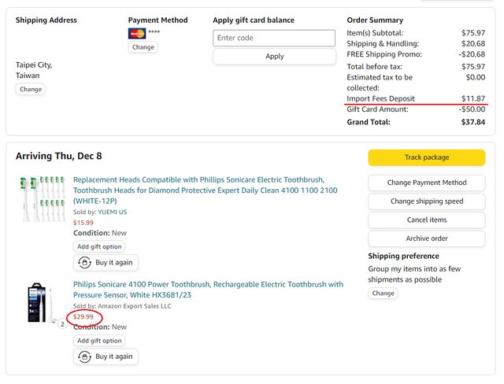
Task: Change the payment method under the card
Action: (x=143, y=47)
